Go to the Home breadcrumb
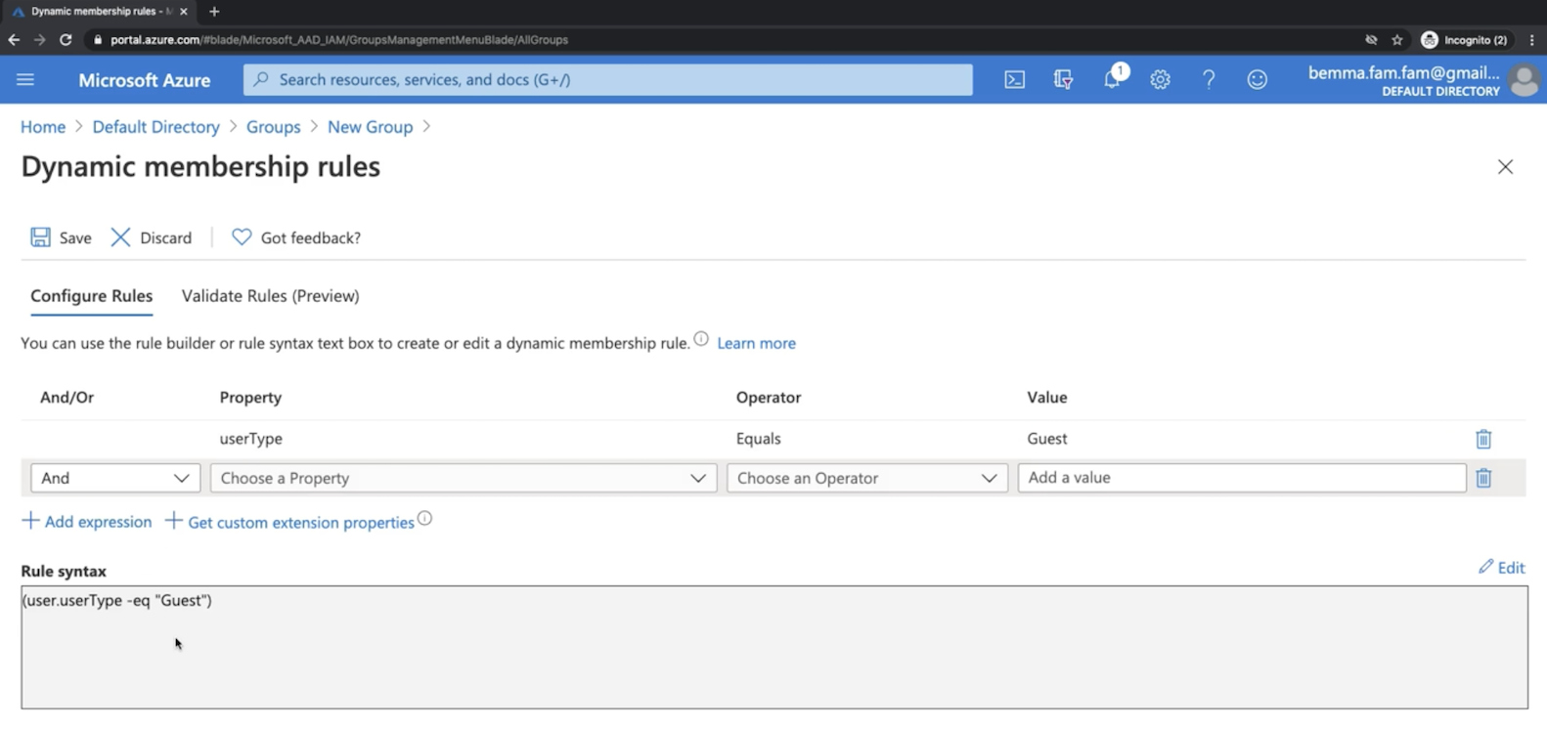The height and width of the screenshot is (729, 1547). pyautogui.click(x=43, y=127)
